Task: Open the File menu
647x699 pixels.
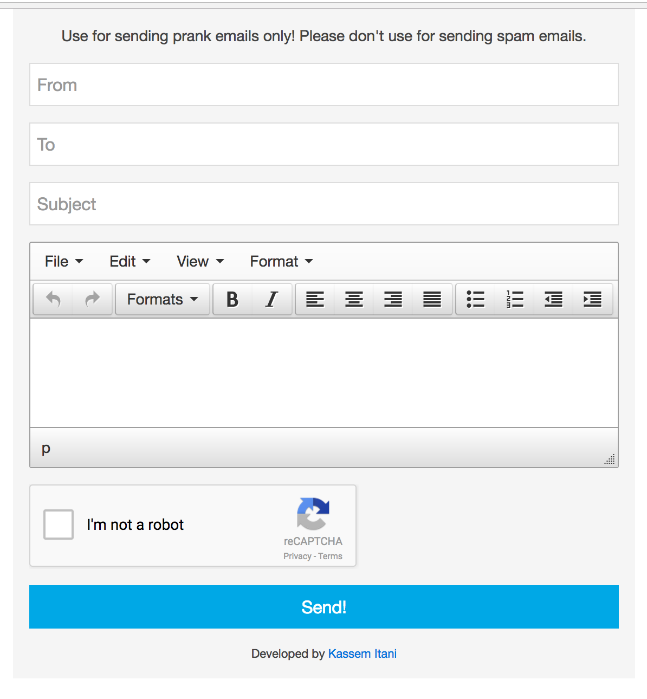Action: click(x=64, y=261)
